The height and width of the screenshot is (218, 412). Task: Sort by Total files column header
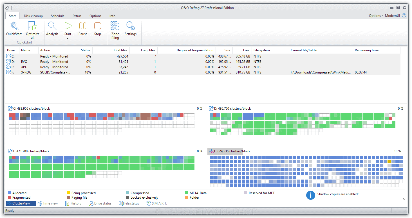pos(110,50)
